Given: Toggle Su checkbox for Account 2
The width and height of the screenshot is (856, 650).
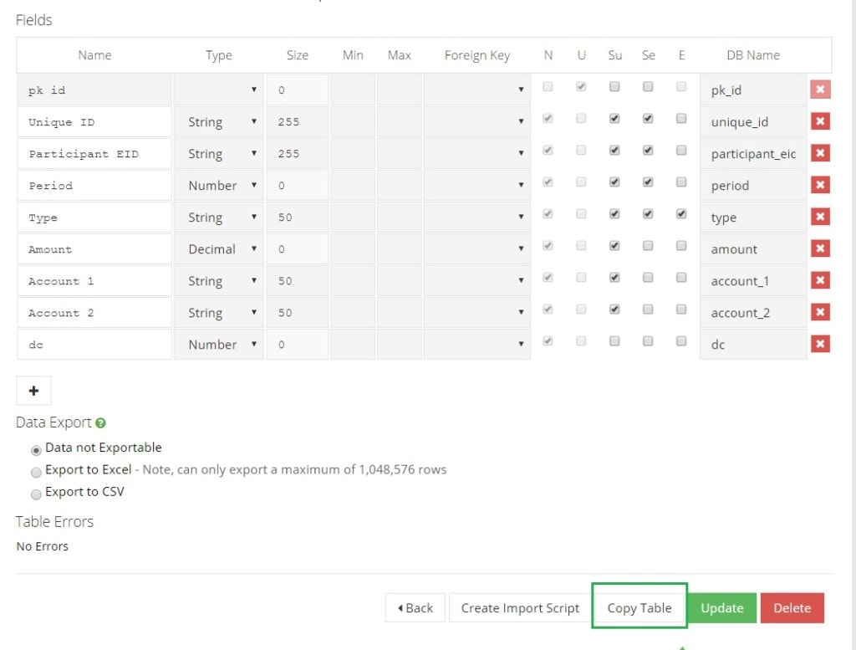Looking at the screenshot, I should (x=614, y=310).
